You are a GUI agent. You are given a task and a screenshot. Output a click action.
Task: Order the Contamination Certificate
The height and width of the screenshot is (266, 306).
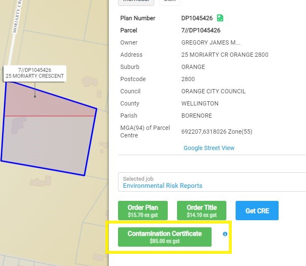165,237
